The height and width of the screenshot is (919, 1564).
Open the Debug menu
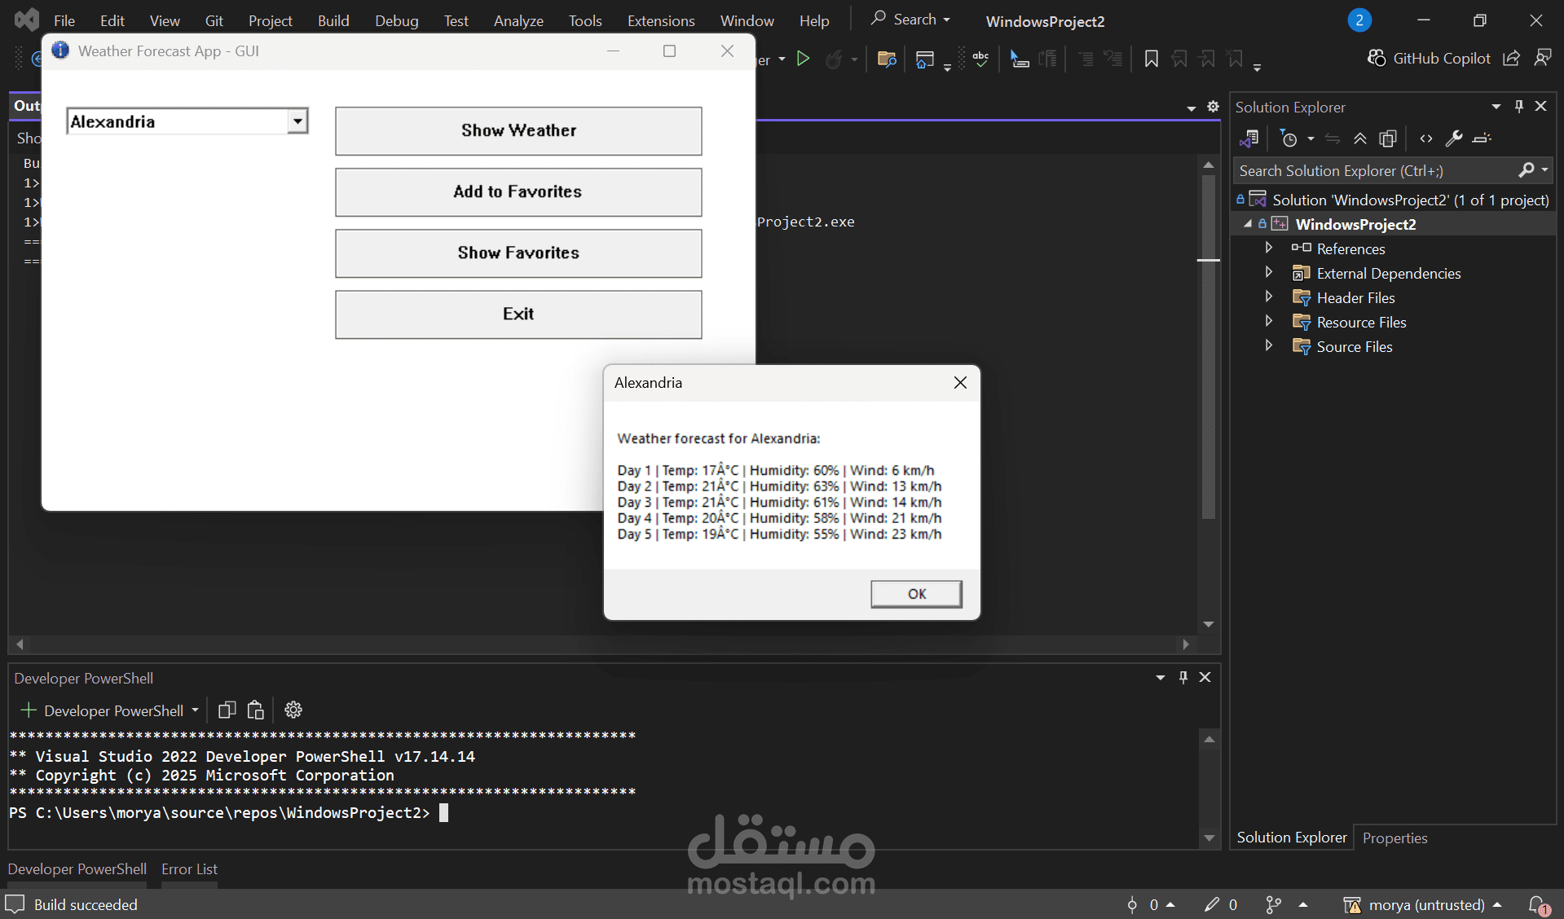(397, 20)
